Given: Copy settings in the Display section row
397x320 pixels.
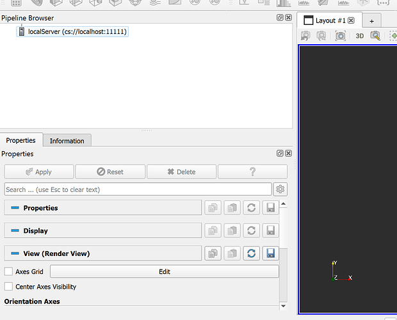Looking at the screenshot, I should click(213, 230).
